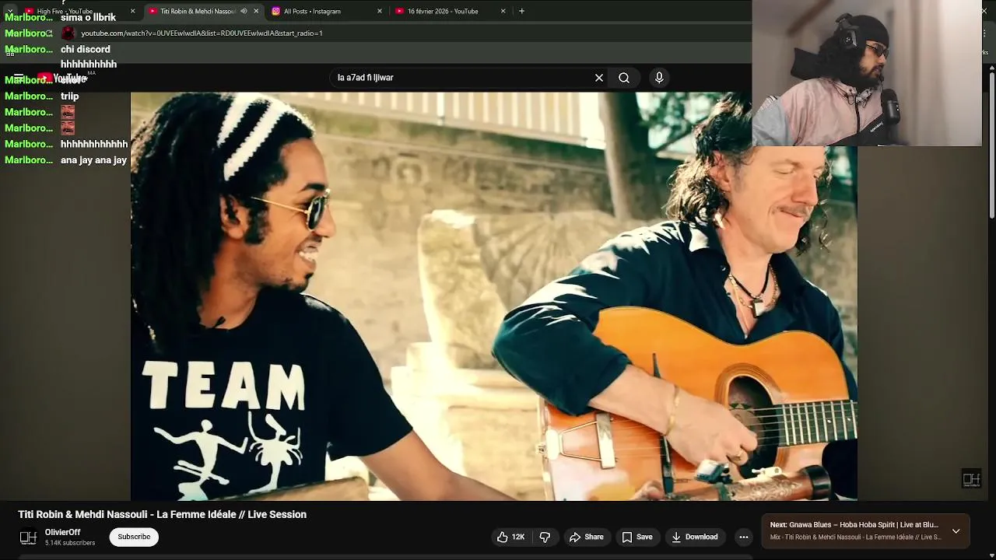Screen dimensions: 996x560
Task: Open OlivierOff channel name link
Action: point(63,533)
